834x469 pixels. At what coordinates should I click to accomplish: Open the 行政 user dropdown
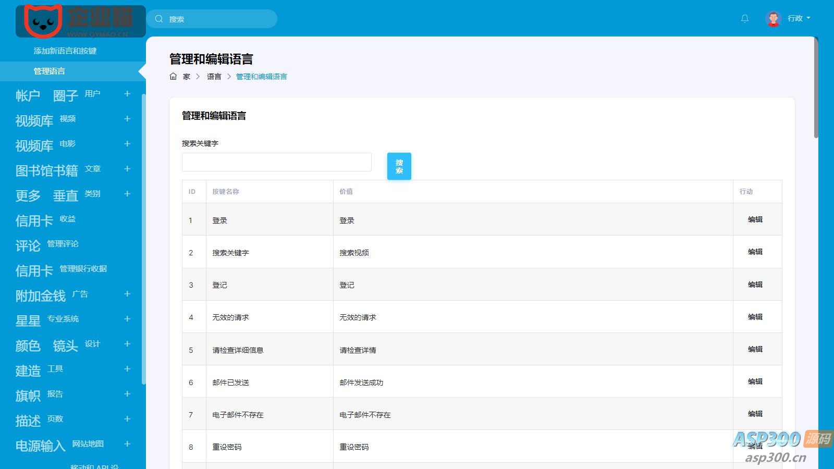click(799, 18)
